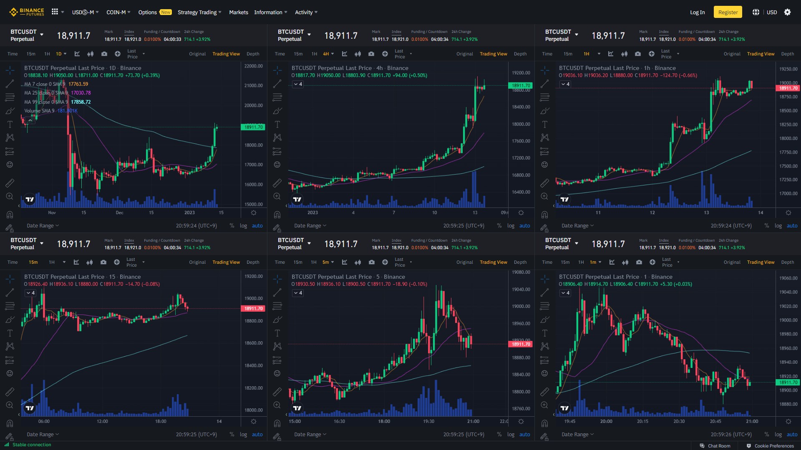Screen dimensions: 801x450
Task: Select the ruler measure tool in 1h chart
Action: [544, 183]
